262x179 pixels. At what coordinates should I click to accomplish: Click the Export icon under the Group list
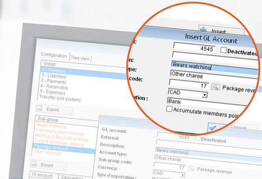[40, 108]
